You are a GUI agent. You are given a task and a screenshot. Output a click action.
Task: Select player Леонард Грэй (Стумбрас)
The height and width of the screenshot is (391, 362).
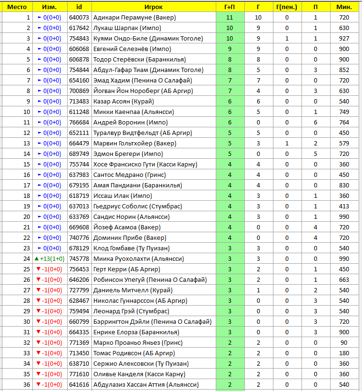click(131, 311)
